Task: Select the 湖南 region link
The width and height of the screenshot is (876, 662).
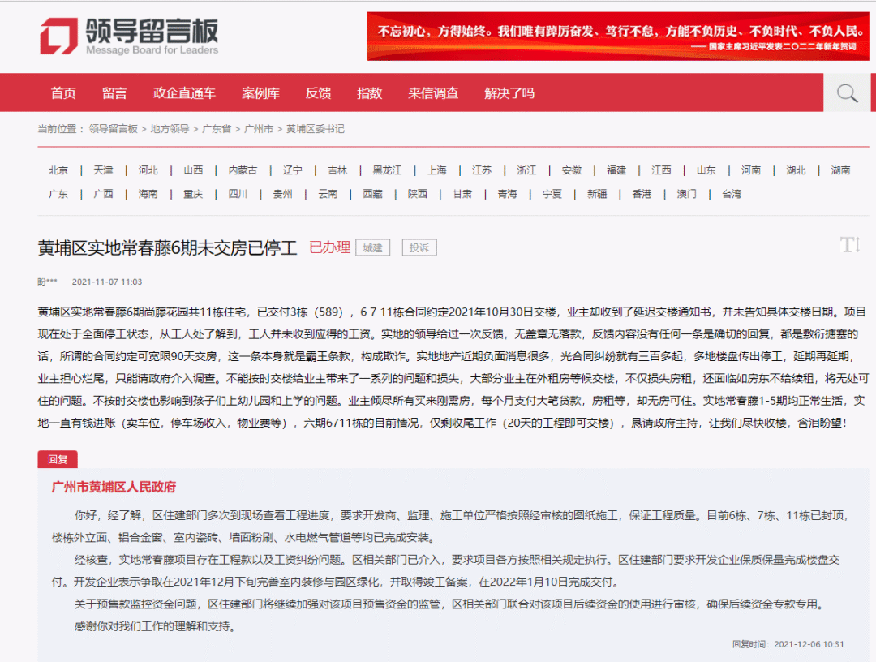Action: (841, 170)
